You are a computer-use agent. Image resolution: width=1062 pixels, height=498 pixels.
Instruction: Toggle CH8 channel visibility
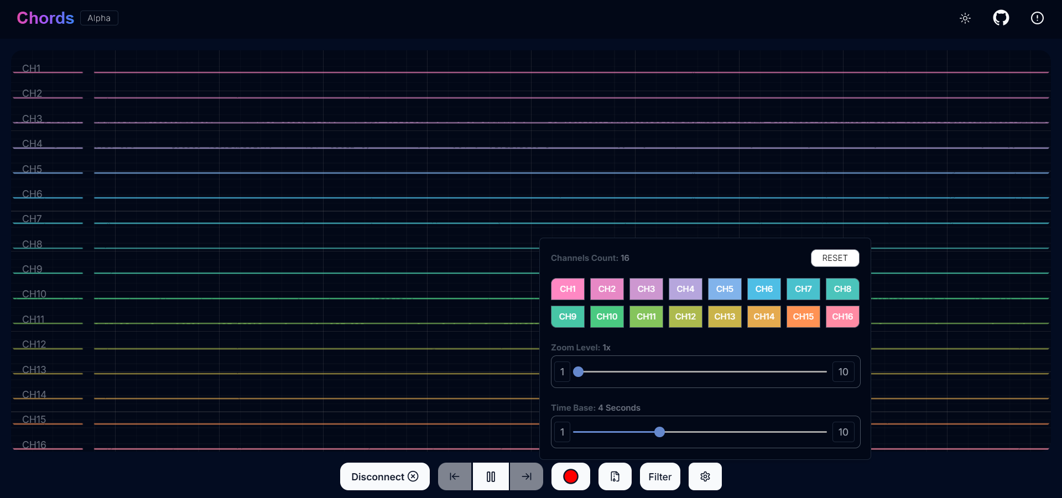point(842,289)
